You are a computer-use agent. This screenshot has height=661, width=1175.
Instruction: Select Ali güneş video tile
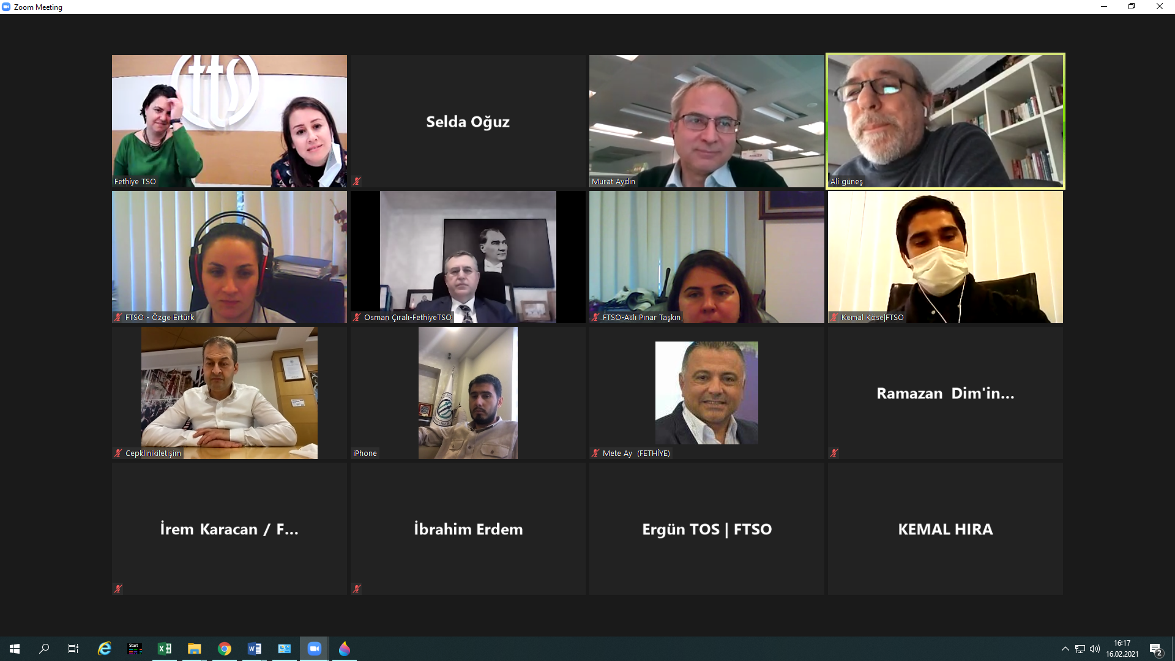pyautogui.click(x=946, y=121)
